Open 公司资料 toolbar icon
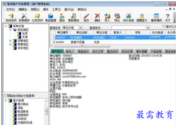The image size is (176, 125). (x=37, y=18)
